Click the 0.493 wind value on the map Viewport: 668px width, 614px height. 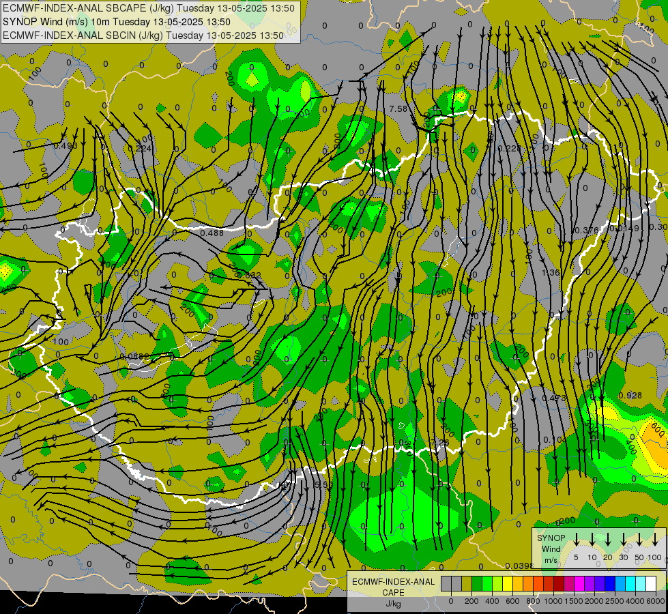point(66,146)
